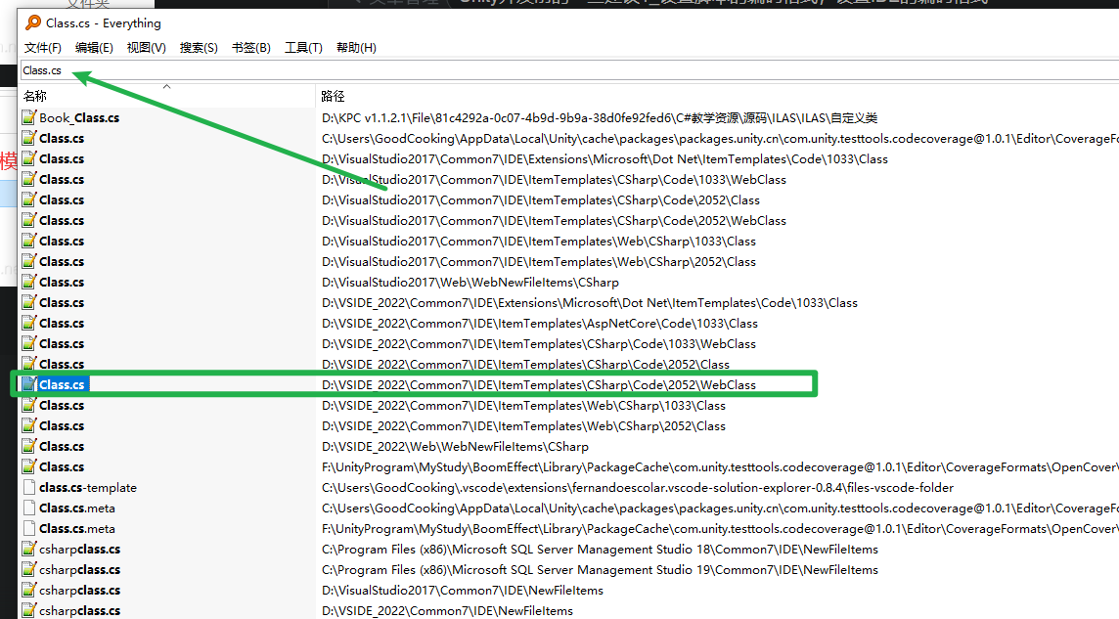Open the 工具(T) menu
The image size is (1119, 619).
[303, 48]
